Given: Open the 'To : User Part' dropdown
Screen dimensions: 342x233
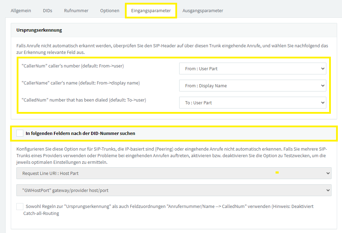Looking at the screenshot, I should point(253,103).
